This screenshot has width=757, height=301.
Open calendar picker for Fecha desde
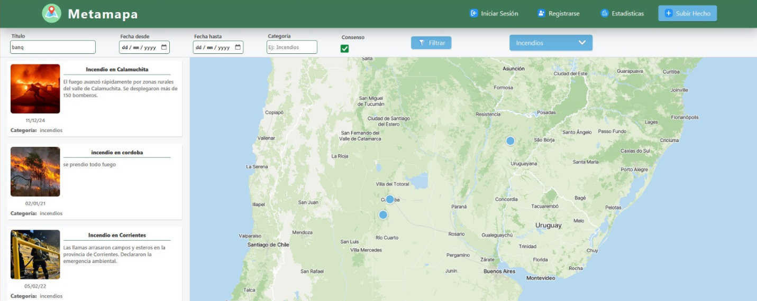tap(164, 47)
